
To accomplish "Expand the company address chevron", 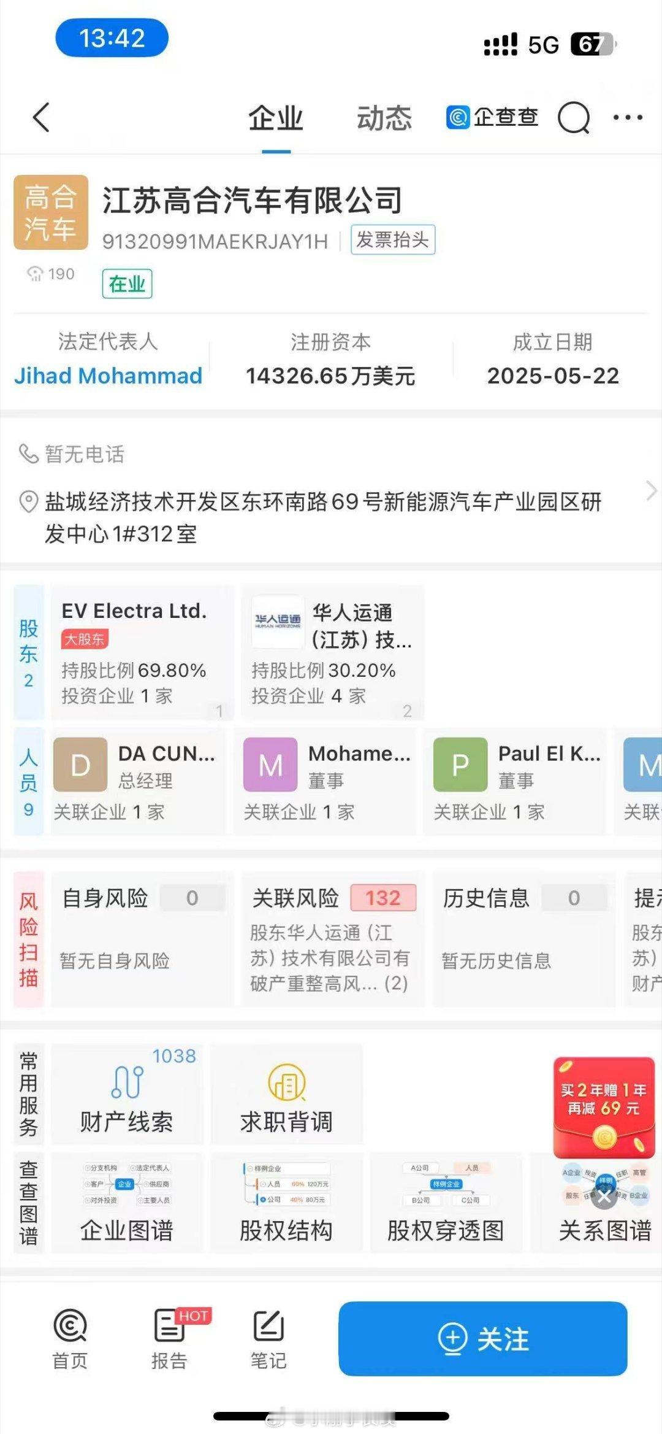I will 652,491.
